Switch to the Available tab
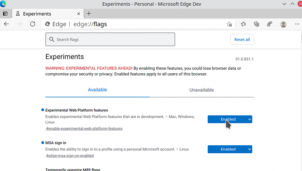 tap(97, 90)
